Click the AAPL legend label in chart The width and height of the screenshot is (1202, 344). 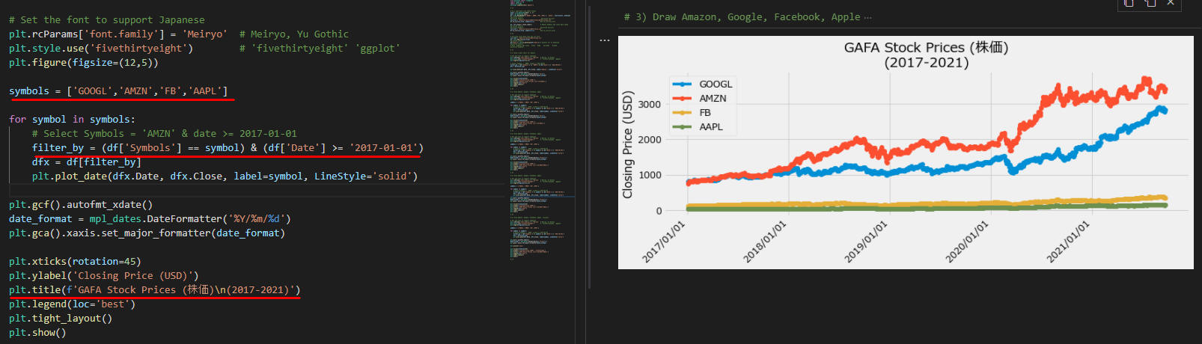coord(711,127)
